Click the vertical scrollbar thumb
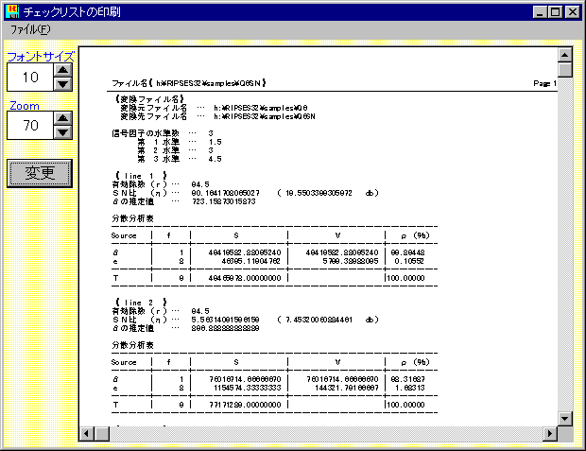 click(x=565, y=70)
